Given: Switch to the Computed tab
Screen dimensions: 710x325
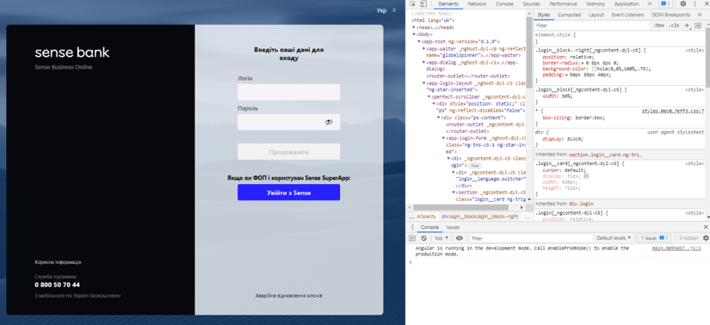Looking at the screenshot, I should tap(569, 15).
